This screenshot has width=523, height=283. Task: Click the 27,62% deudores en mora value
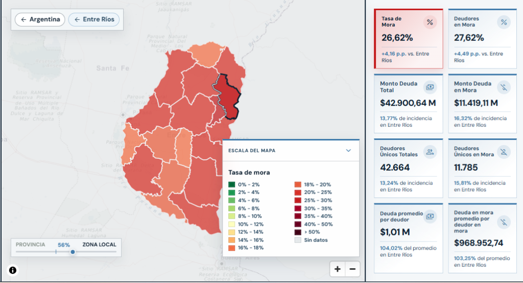point(469,38)
